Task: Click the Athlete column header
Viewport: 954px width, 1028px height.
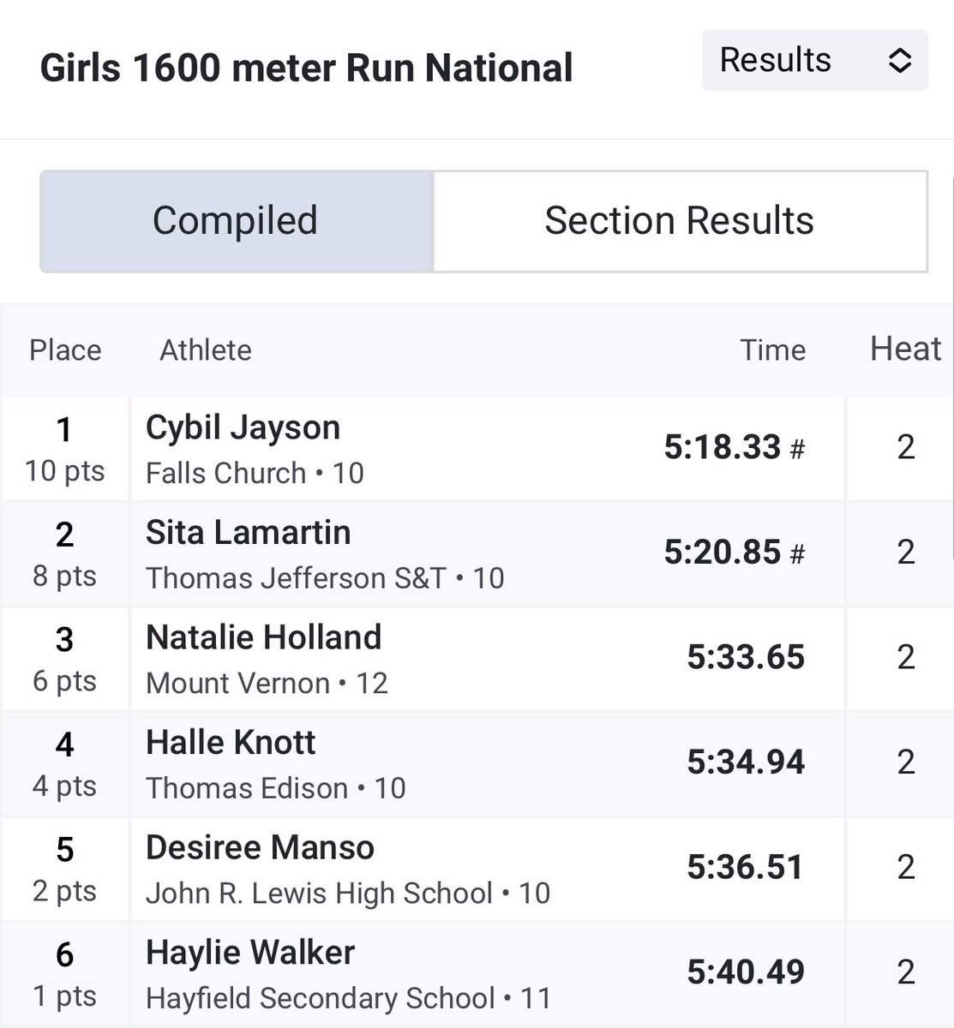Action: click(206, 350)
